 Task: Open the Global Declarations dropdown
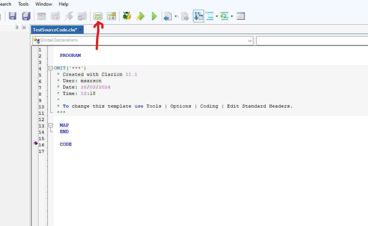[x=250, y=40]
